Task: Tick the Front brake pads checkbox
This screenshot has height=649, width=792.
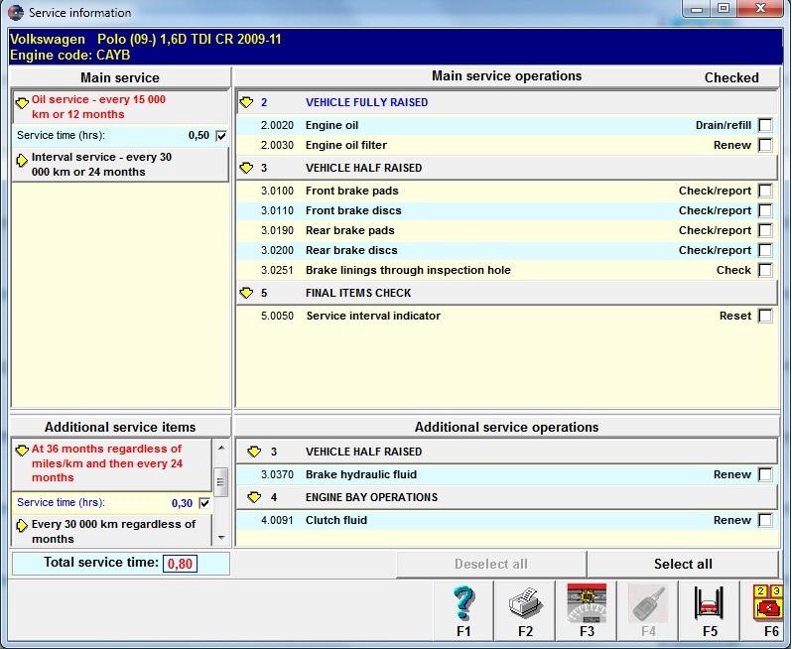Action: click(x=765, y=191)
